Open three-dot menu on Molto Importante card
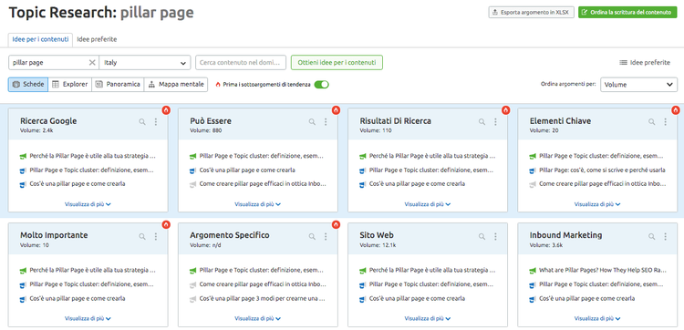 (x=156, y=236)
